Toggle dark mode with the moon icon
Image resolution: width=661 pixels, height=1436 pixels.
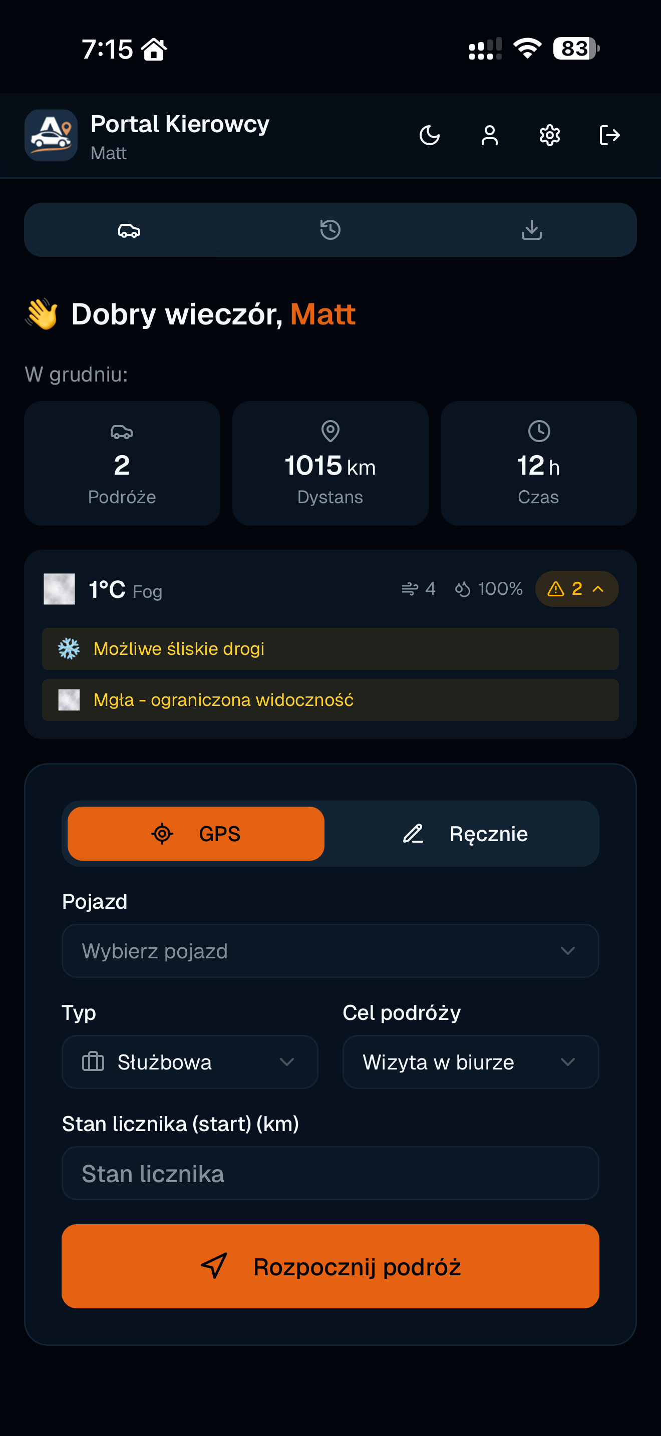coord(429,136)
